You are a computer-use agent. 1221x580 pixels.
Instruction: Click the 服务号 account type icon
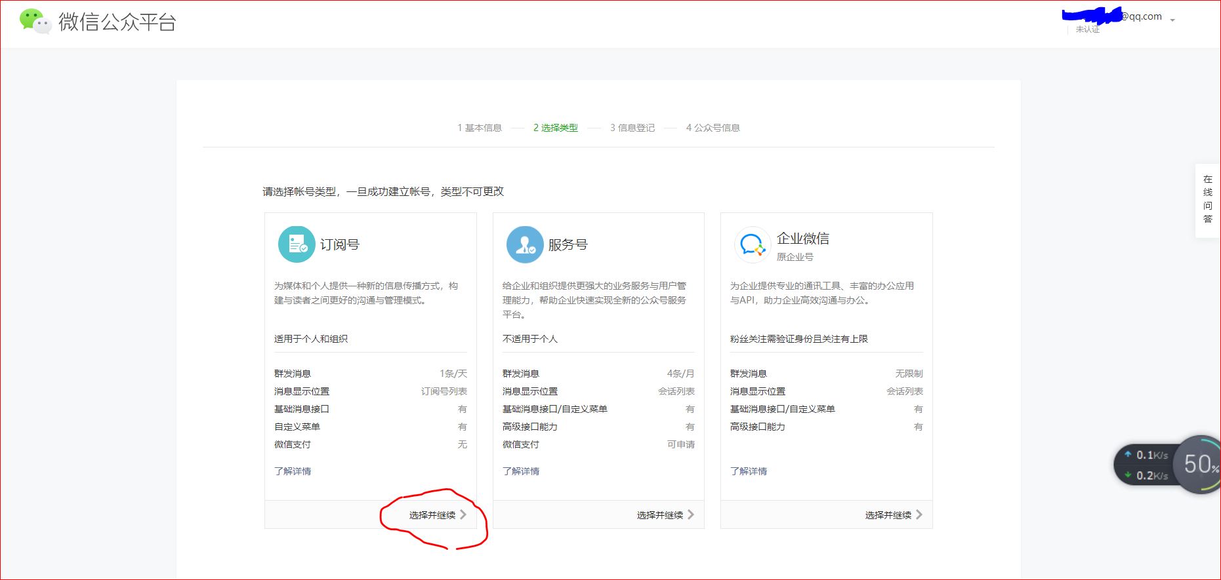[525, 244]
